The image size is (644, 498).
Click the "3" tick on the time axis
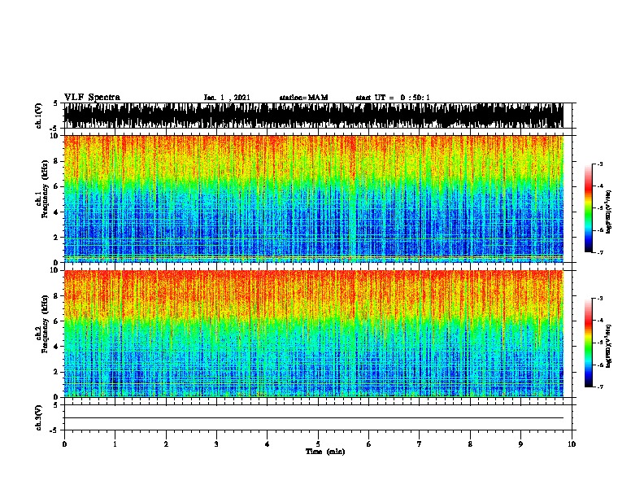[x=216, y=444]
